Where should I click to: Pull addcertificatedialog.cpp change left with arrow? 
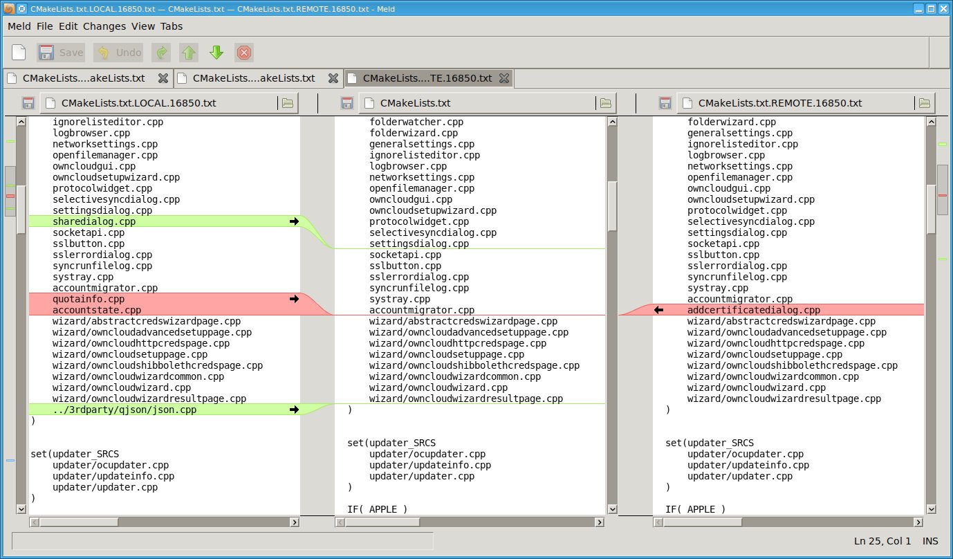coord(658,311)
